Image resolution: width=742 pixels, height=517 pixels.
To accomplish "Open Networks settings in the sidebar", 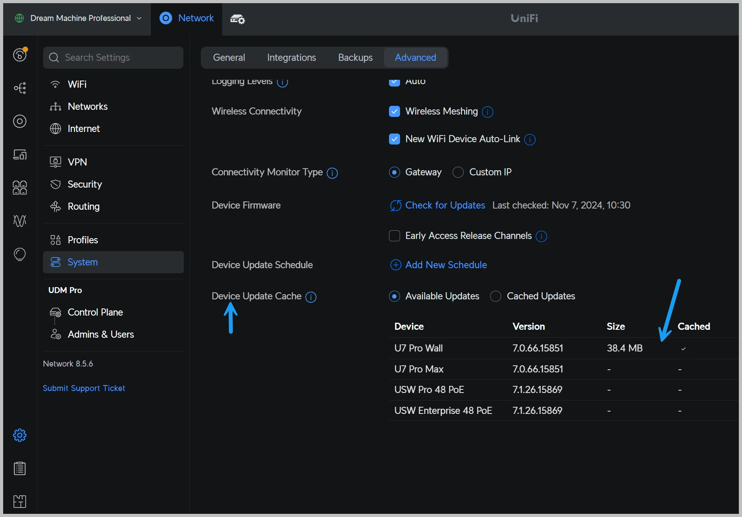I will click(113, 106).
